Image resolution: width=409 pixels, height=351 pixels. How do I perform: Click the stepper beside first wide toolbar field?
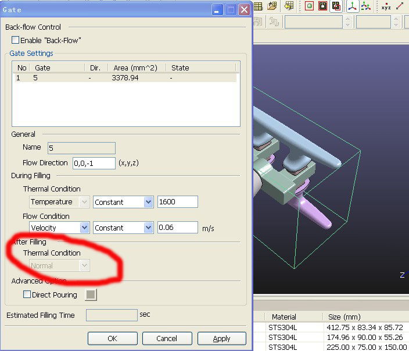(x=347, y=22)
